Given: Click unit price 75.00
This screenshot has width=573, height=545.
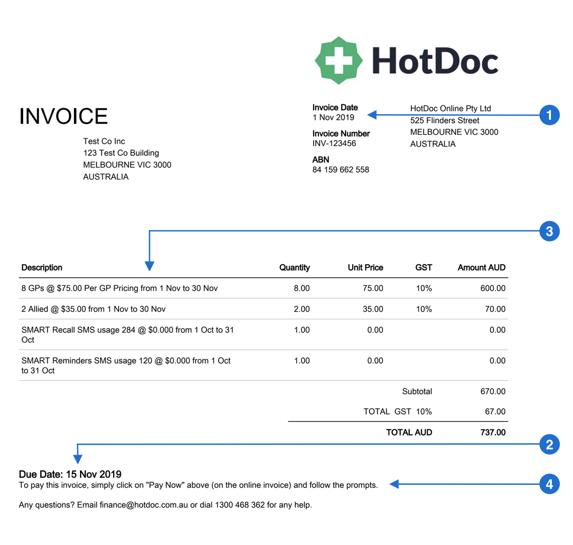Looking at the screenshot, I should (373, 288).
